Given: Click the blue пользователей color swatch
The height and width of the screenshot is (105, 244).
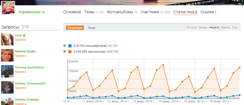Looking at the screenshot, I should click(70, 46).
